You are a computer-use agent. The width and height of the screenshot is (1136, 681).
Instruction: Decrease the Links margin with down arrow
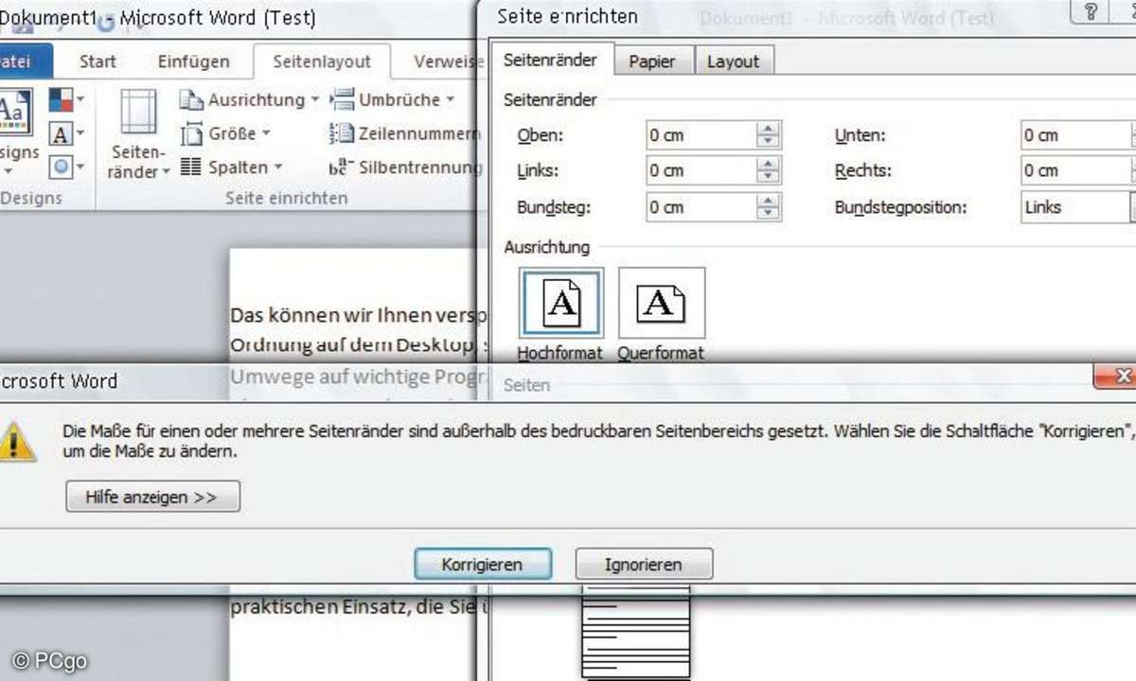(x=770, y=178)
